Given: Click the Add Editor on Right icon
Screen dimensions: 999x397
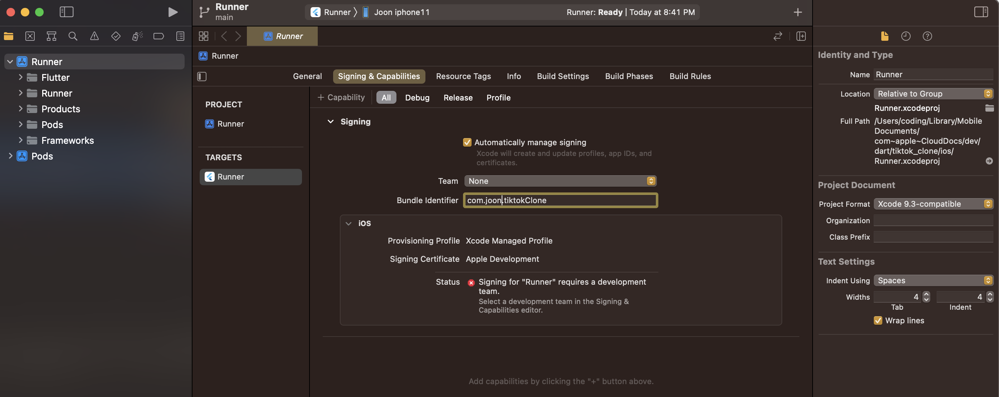Looking at the screenshot, I should click(801, 36).
